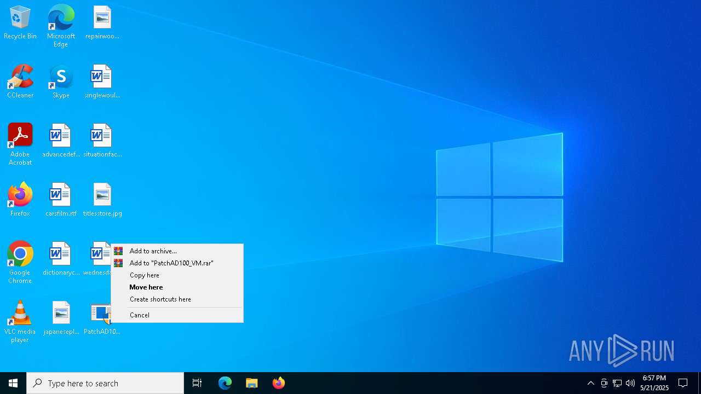Show hidden system tray icons
Image resolution: width=701 pixels, height=394 pixels.
pyautogui.click(x=590, y=383)
